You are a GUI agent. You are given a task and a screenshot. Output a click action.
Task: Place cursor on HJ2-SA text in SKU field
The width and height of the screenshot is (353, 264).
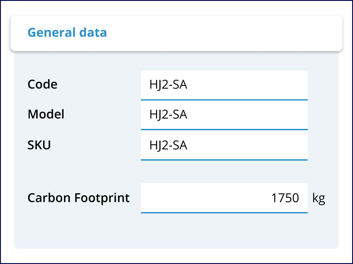point(169,145)
